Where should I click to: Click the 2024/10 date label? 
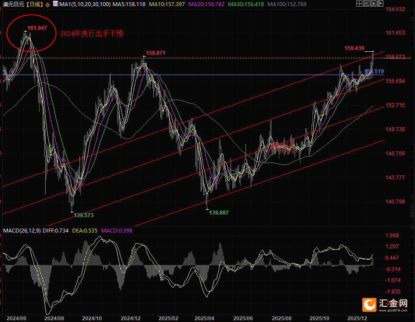click(x=92, y=318)
